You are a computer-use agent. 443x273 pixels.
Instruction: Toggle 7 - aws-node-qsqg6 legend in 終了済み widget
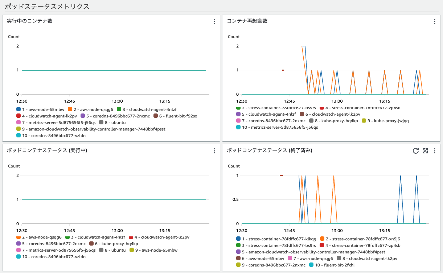click(x=310, y=258)
